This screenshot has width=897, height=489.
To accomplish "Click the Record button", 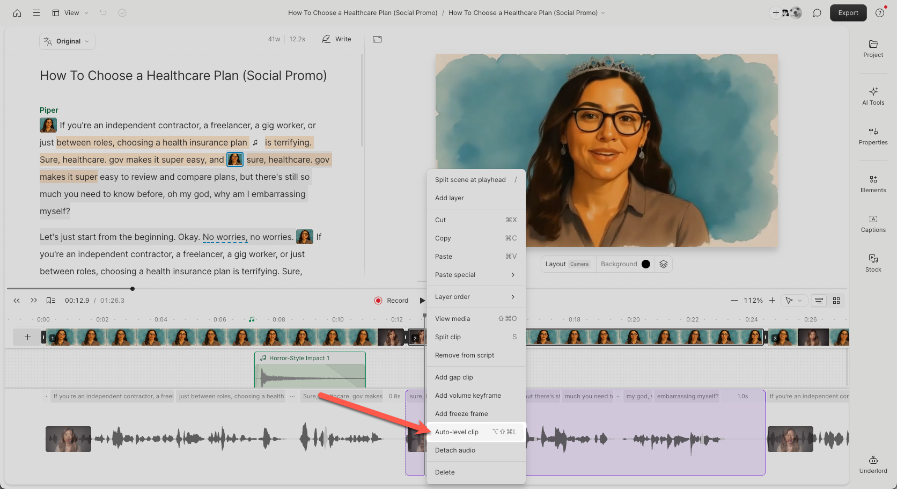I will 392,301.
